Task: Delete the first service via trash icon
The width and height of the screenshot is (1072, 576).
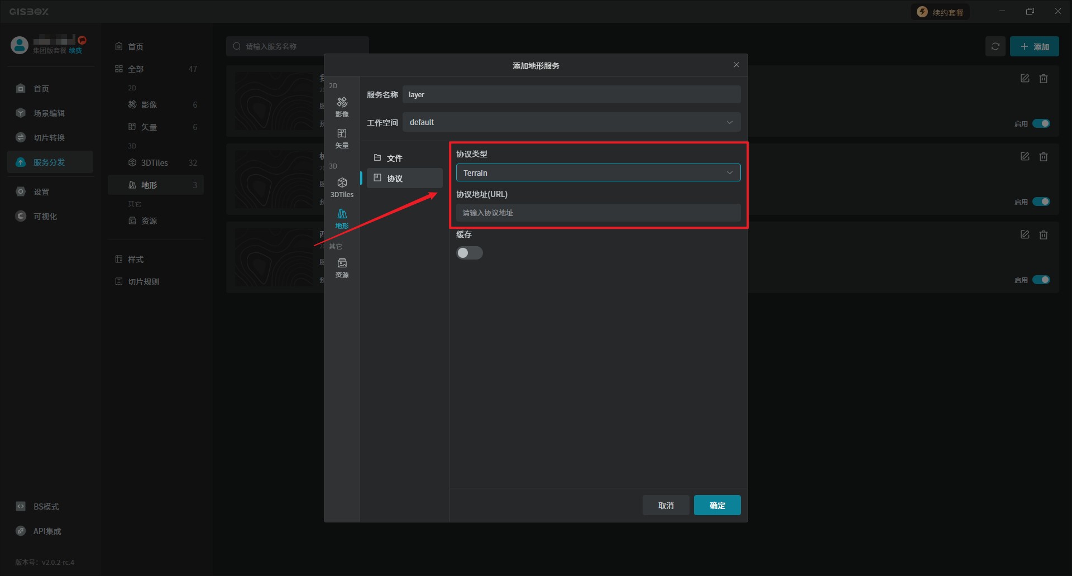Action: point(1043,79)
